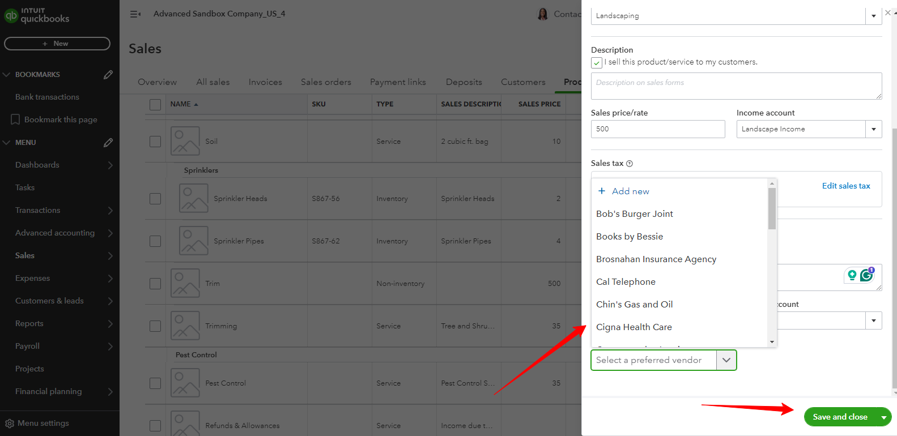
Task: Click the Edit sales tax link
Action: (846, 186)
